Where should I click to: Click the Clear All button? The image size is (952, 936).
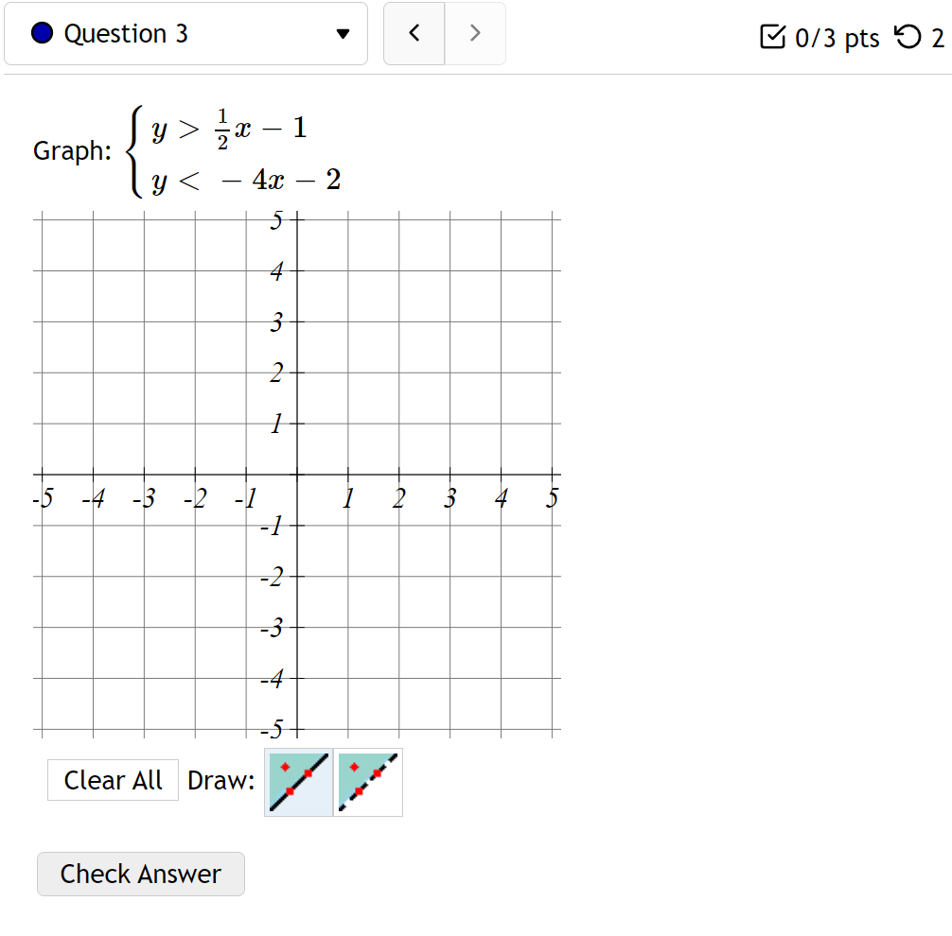(x=113, y=780)
